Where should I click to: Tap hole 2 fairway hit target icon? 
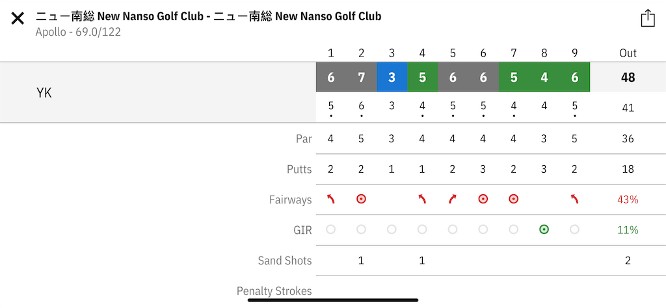361,199
